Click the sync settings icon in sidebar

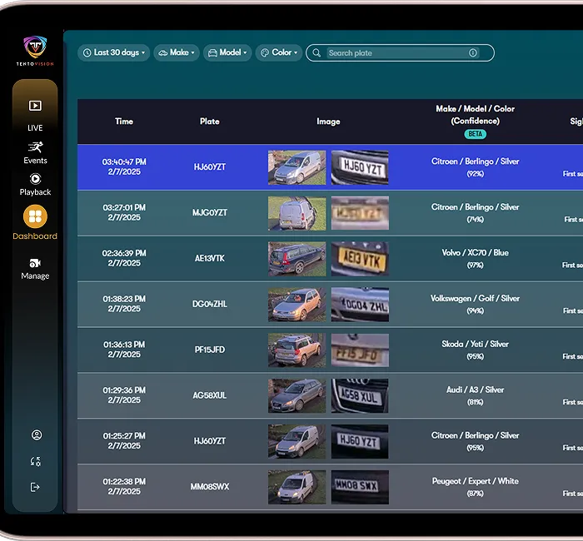pyautogui.click(x=36, y=461)
